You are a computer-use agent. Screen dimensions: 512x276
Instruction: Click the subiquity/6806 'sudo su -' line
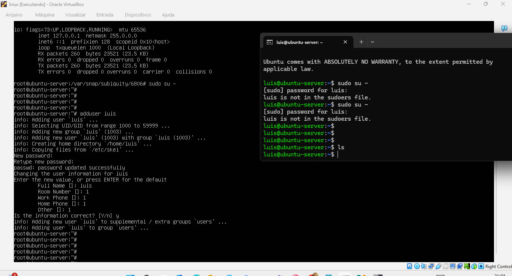click(x=95, y=84)
